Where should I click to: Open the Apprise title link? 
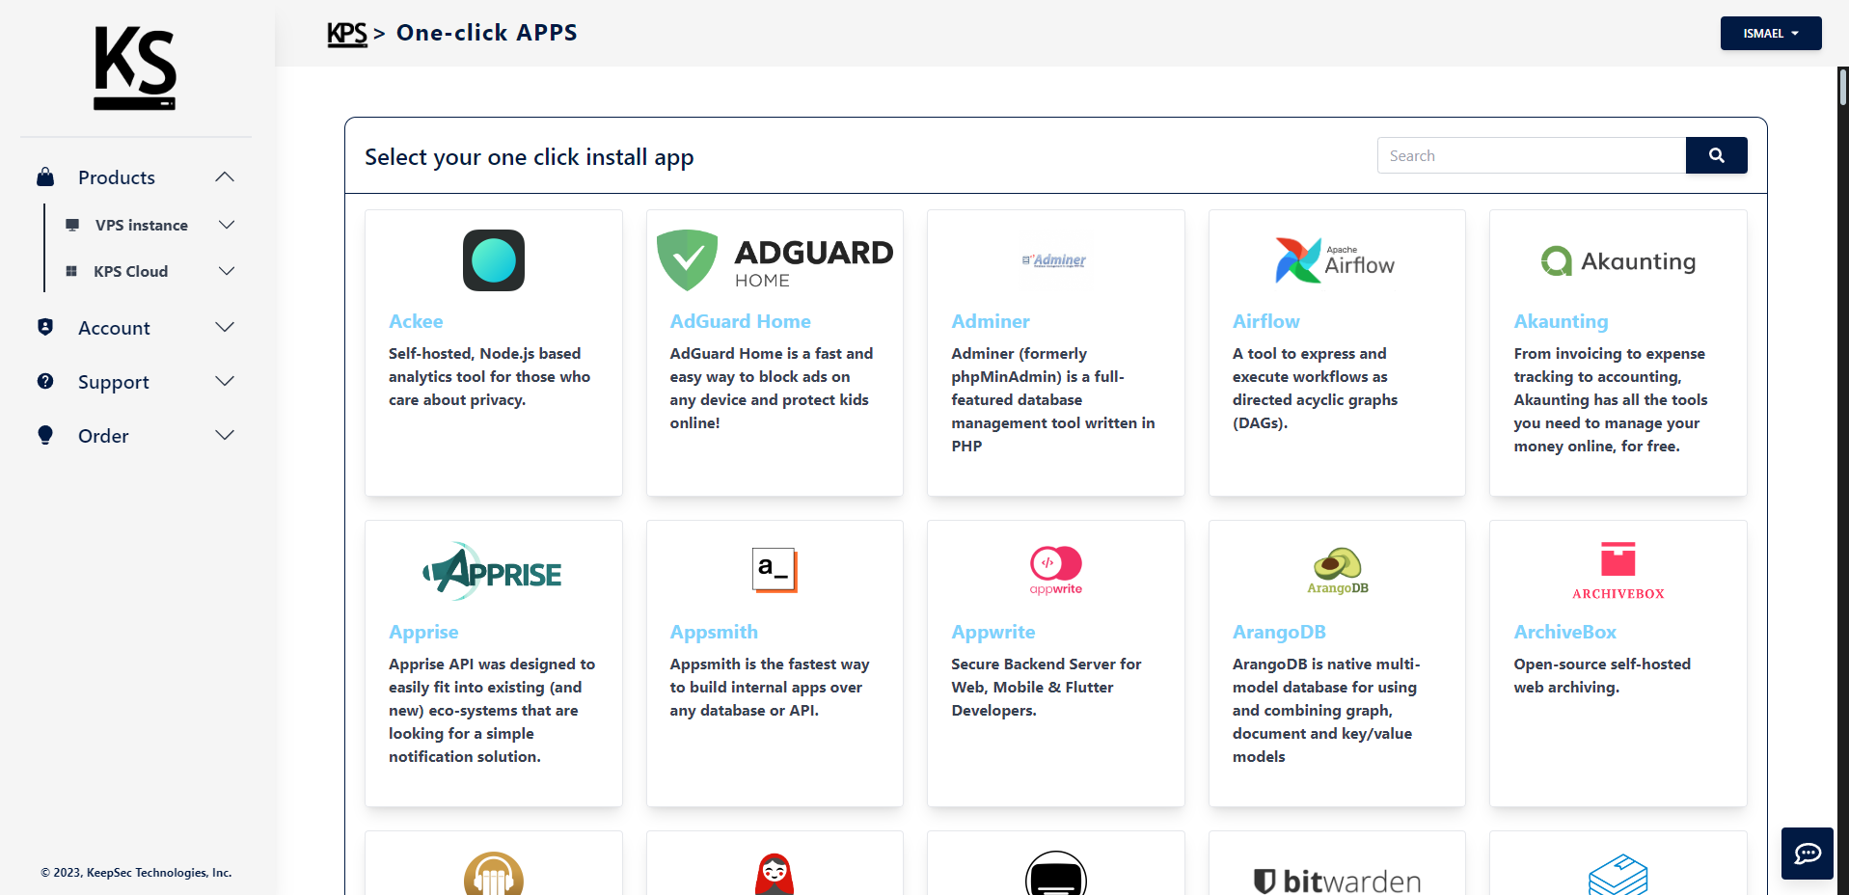(423, 632)
